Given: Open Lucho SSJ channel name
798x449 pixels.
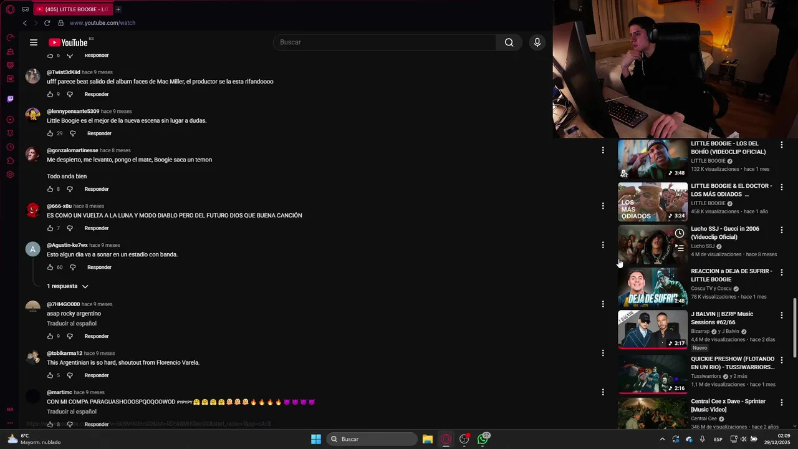Looking at the screenshot, I should tap(703, 246).
